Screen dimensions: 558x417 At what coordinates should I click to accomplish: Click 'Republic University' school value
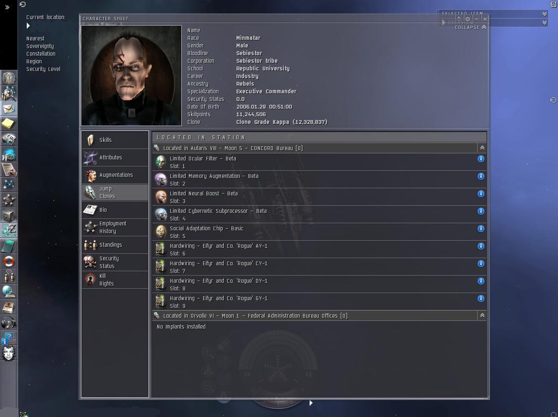pyautogui.click(x=263, y=68)
